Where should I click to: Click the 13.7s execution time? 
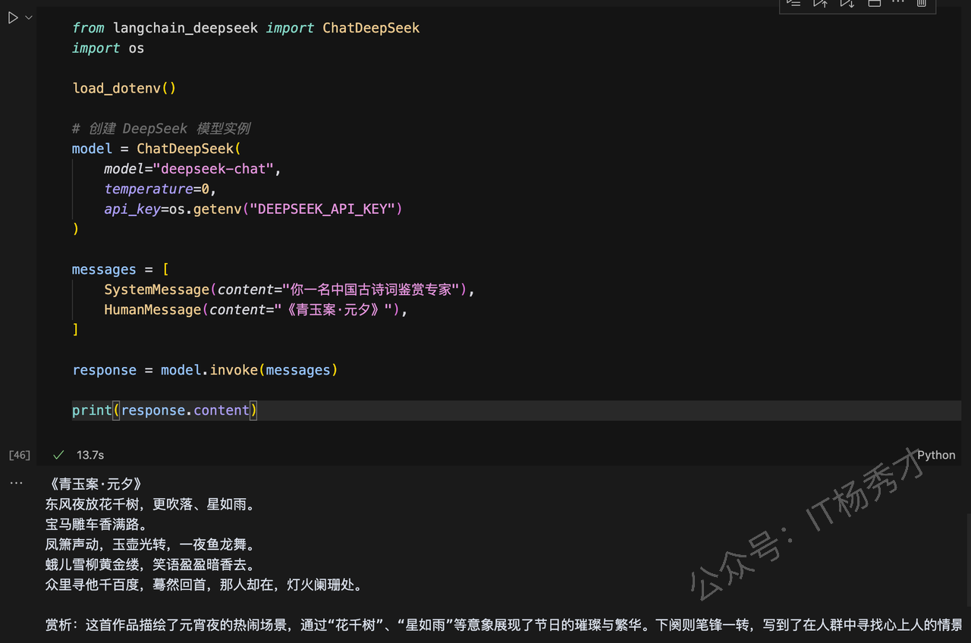point(90,455)
